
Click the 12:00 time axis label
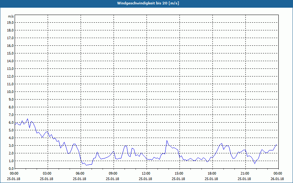[146, 173]
